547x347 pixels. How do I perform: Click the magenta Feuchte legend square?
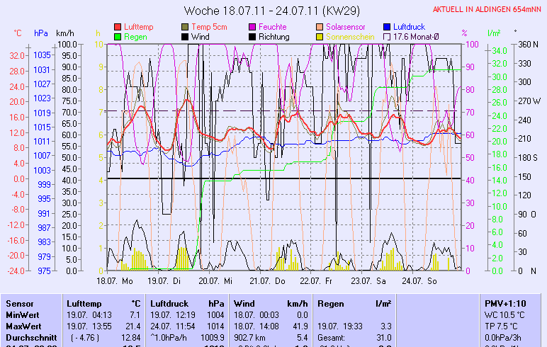[x=253, y=26]
